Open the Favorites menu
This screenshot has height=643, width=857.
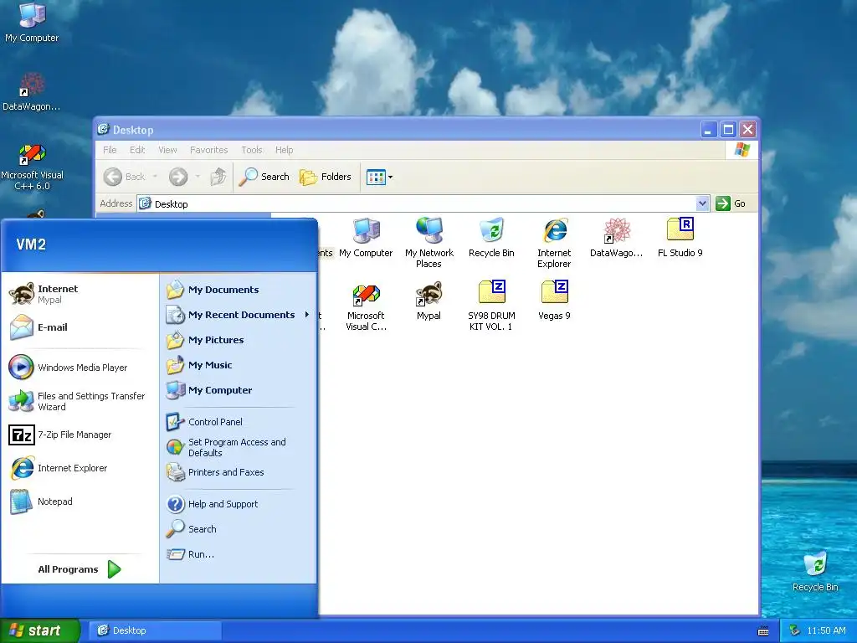[x=208, y=150]
